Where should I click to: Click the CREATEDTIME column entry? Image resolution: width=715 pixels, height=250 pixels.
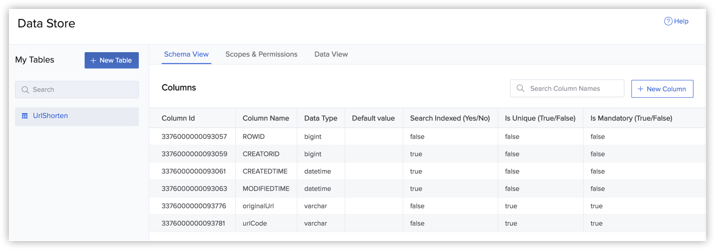[265, 171]
